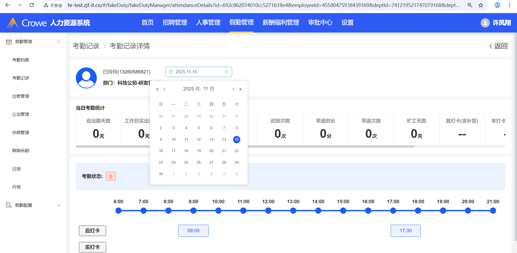Open the 薪酬福利管理 top menu
Image resolution: width=517 pixels, height=253 pixels.
coord(281,23)
